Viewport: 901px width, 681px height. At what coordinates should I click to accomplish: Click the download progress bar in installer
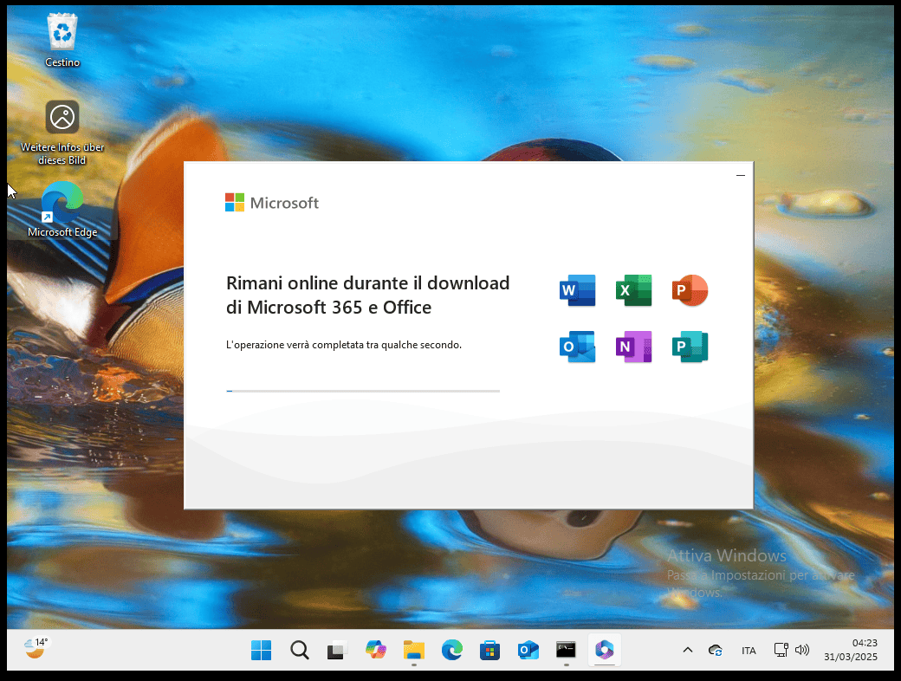[363, 392]
